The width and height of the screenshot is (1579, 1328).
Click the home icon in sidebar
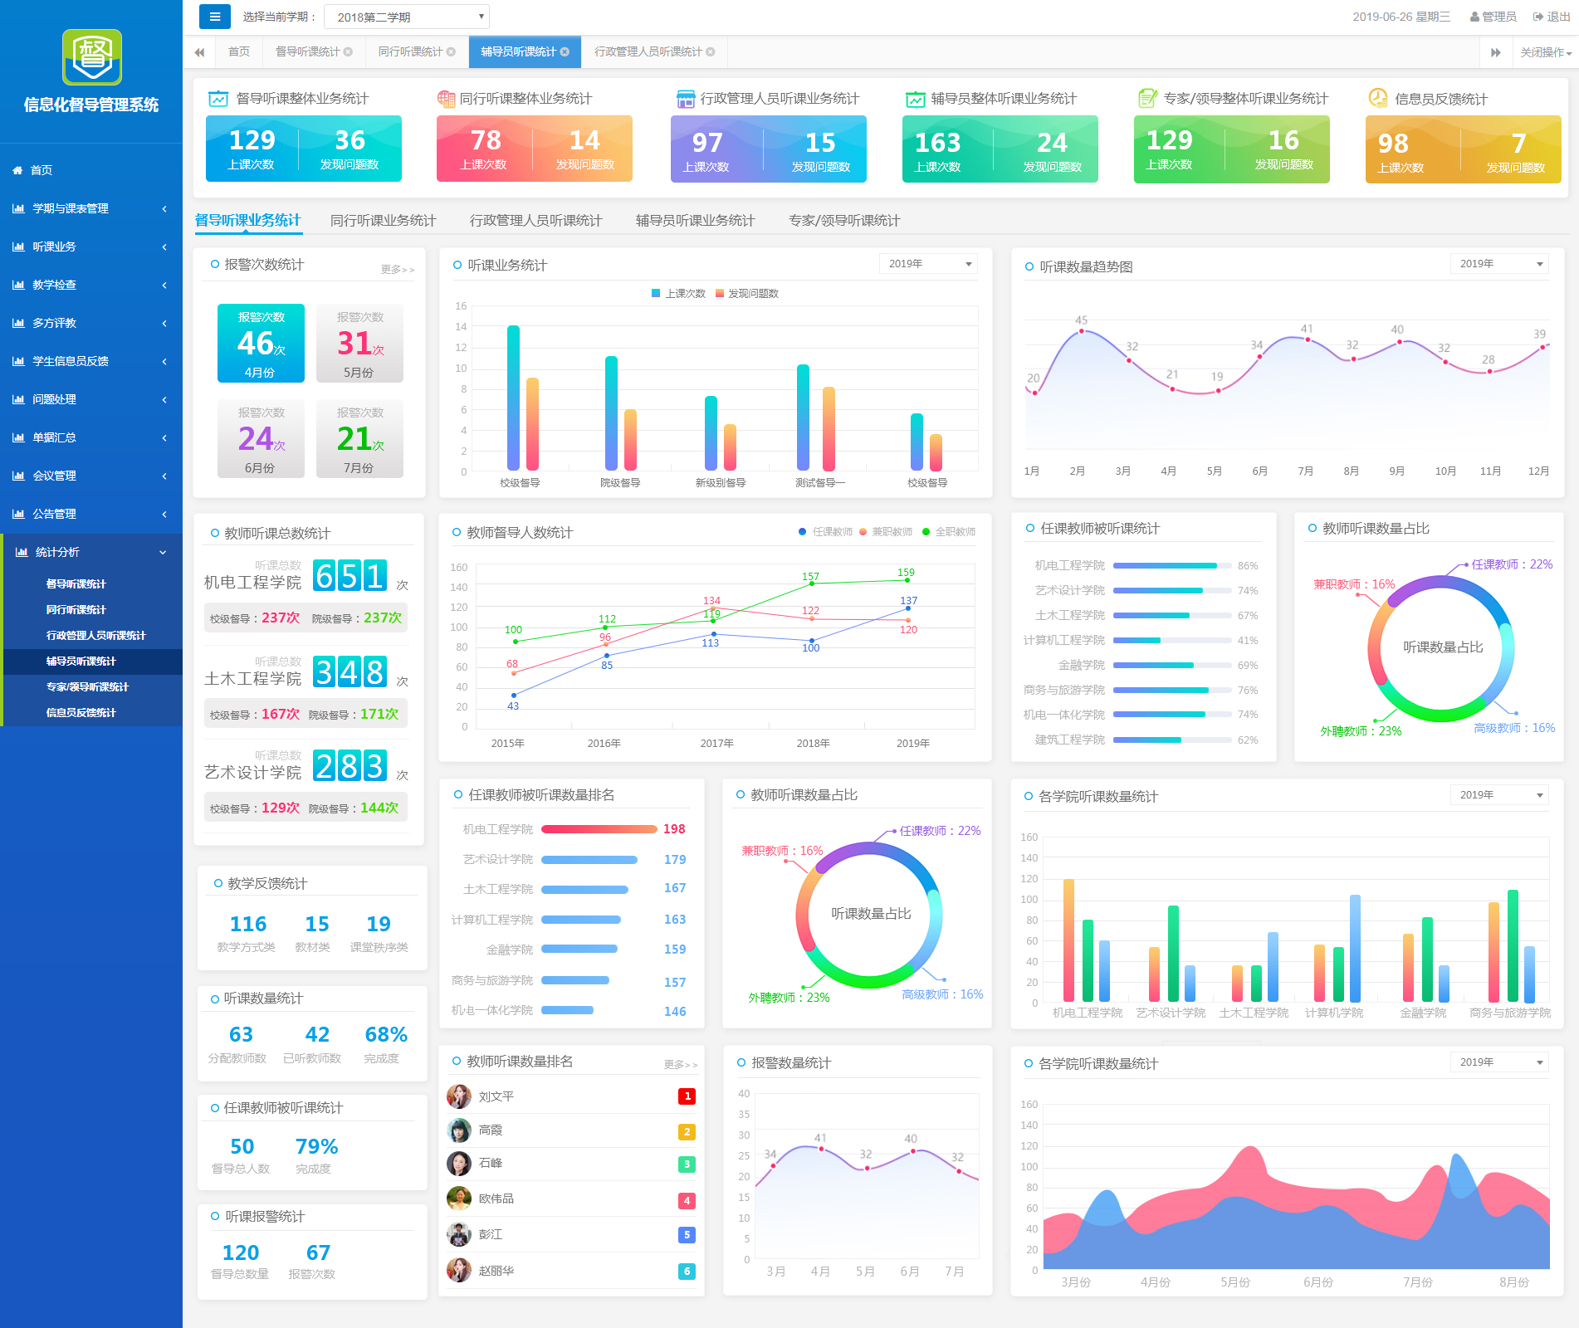(x=17, y=170)
